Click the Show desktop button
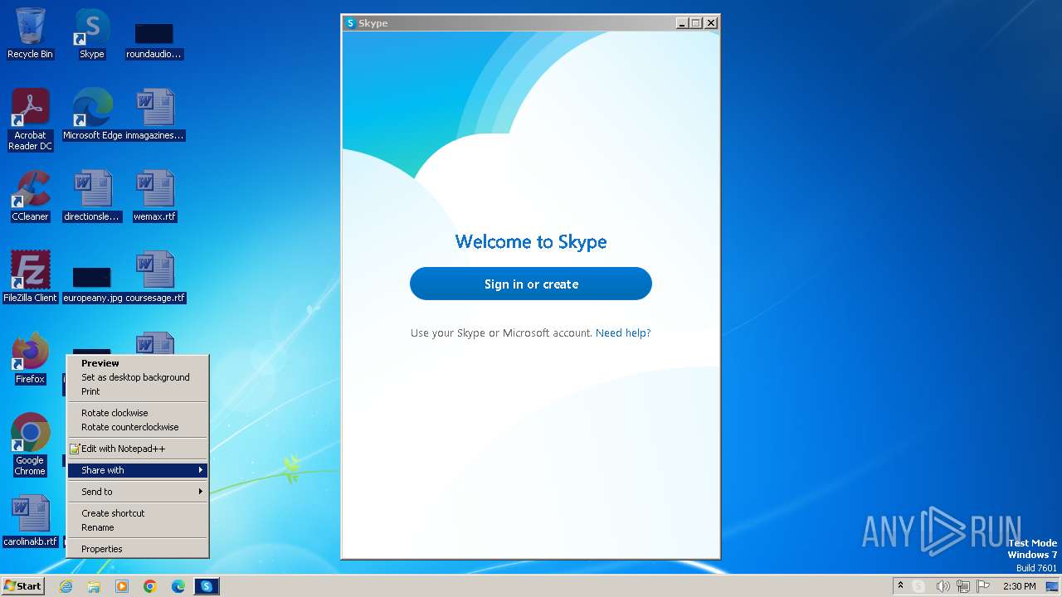This screenshot has width=1062, height=597. (x=1052, y=586)
